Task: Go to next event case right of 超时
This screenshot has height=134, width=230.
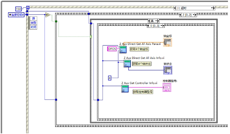Action: point(214,8)
